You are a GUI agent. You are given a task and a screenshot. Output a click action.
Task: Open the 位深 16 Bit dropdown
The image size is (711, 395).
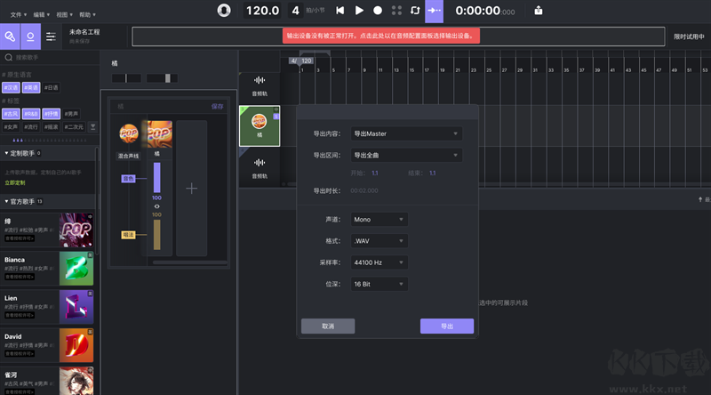pyautogui.click(x=379, y=284)
